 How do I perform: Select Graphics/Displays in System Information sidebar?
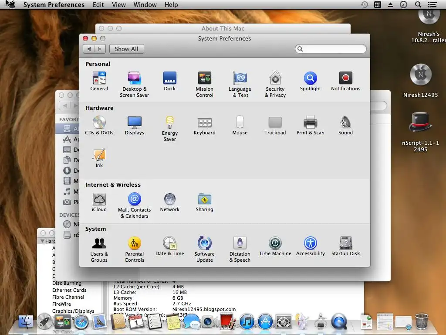(x=73, y=311)
